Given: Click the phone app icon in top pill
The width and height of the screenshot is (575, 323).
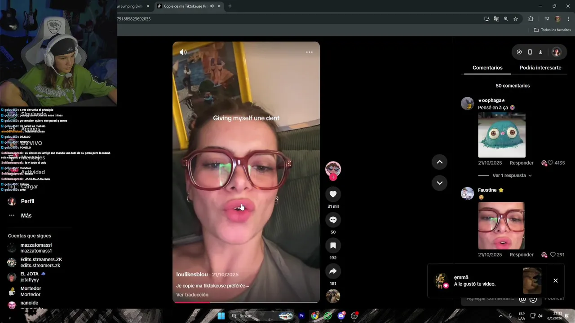Looking at the screenshot, I should [x=530, y=52].
